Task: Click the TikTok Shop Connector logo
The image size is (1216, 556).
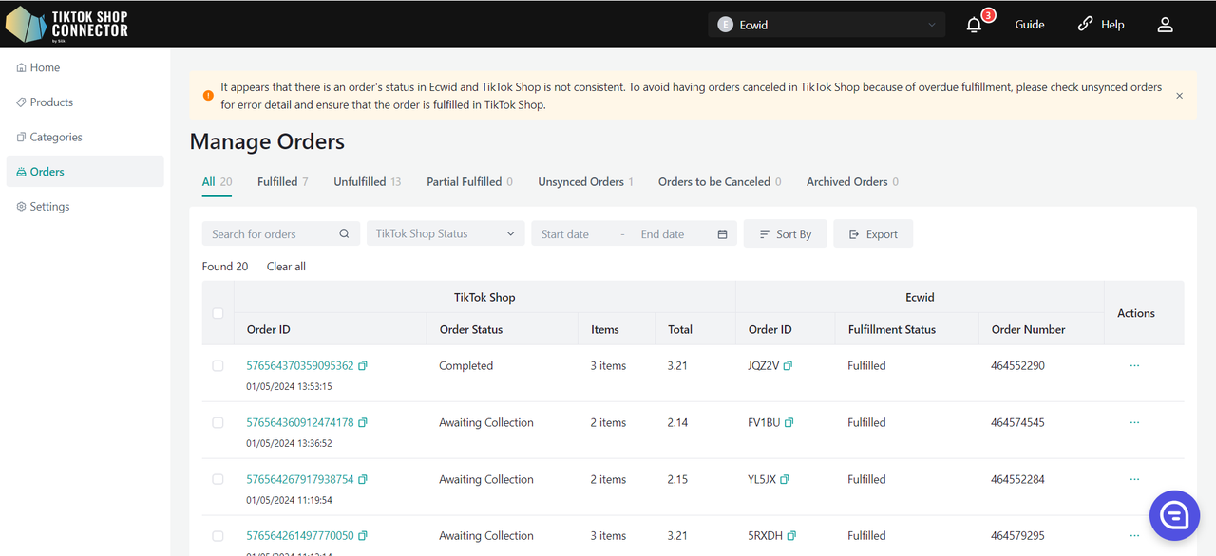Action: (66, 25)
